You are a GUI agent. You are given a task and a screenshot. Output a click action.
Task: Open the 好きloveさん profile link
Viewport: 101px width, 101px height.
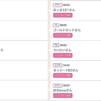point(63,90)
